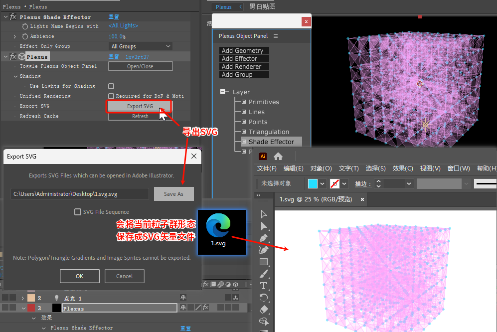Open the 文字(T) menu in Illustrator

point(348,168)
